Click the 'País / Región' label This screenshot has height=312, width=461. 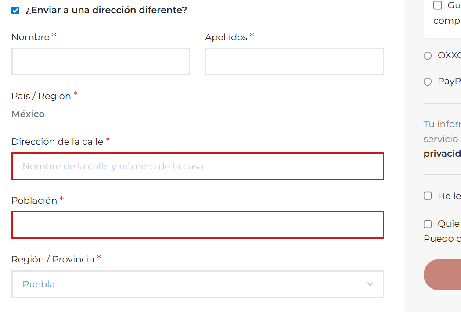pyautogui.click(x=41, y=96)
